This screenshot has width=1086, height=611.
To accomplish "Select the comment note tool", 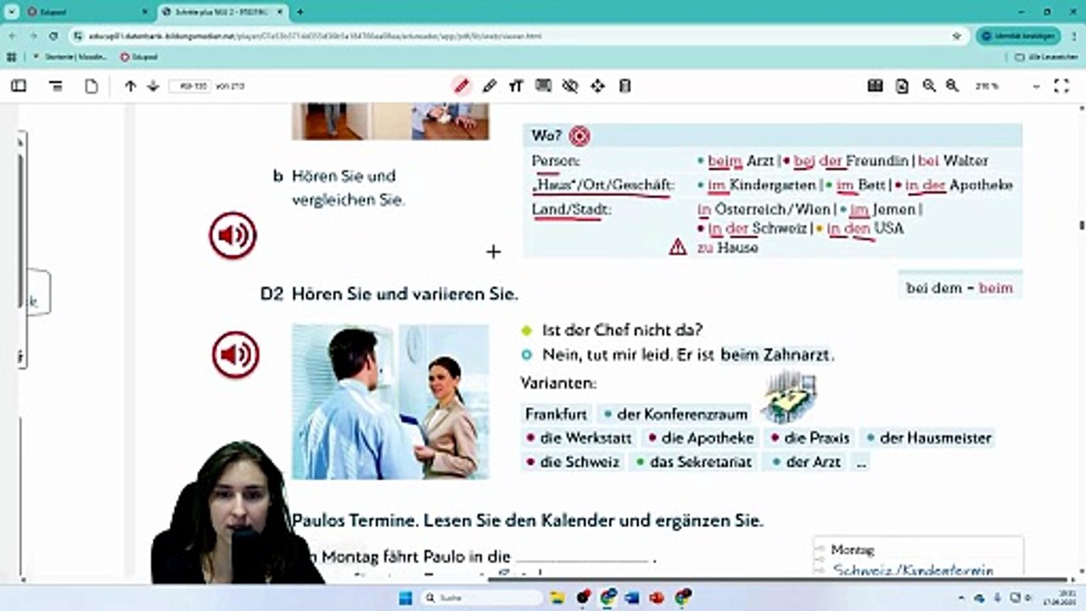I will point(543,86).
